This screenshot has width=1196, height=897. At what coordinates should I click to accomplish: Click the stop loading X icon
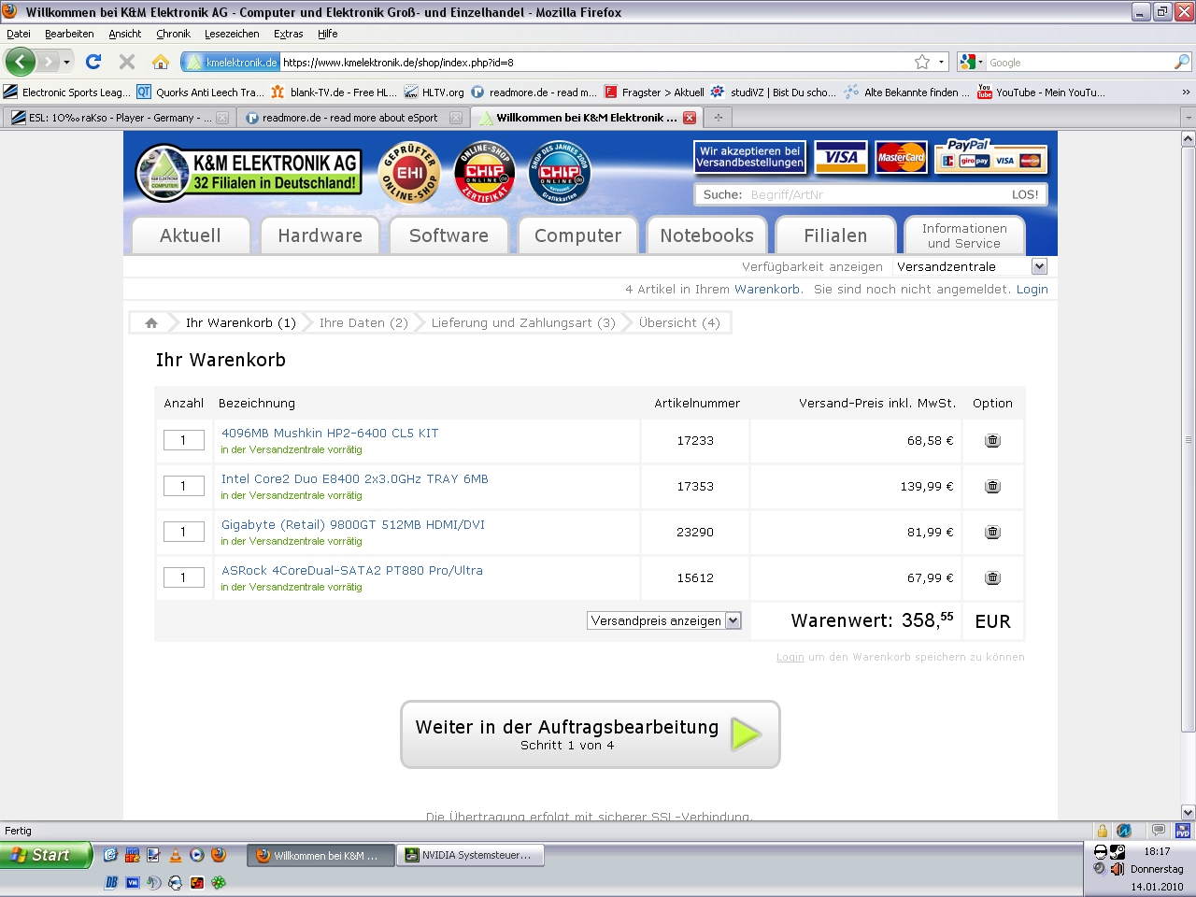[x=127, y=62]
